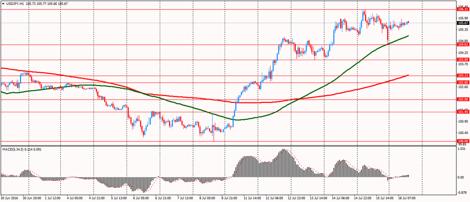The image size is (470, 202).
Task: Click the 30 Jun 20:00 time label
Action: [x=32, y=198]
